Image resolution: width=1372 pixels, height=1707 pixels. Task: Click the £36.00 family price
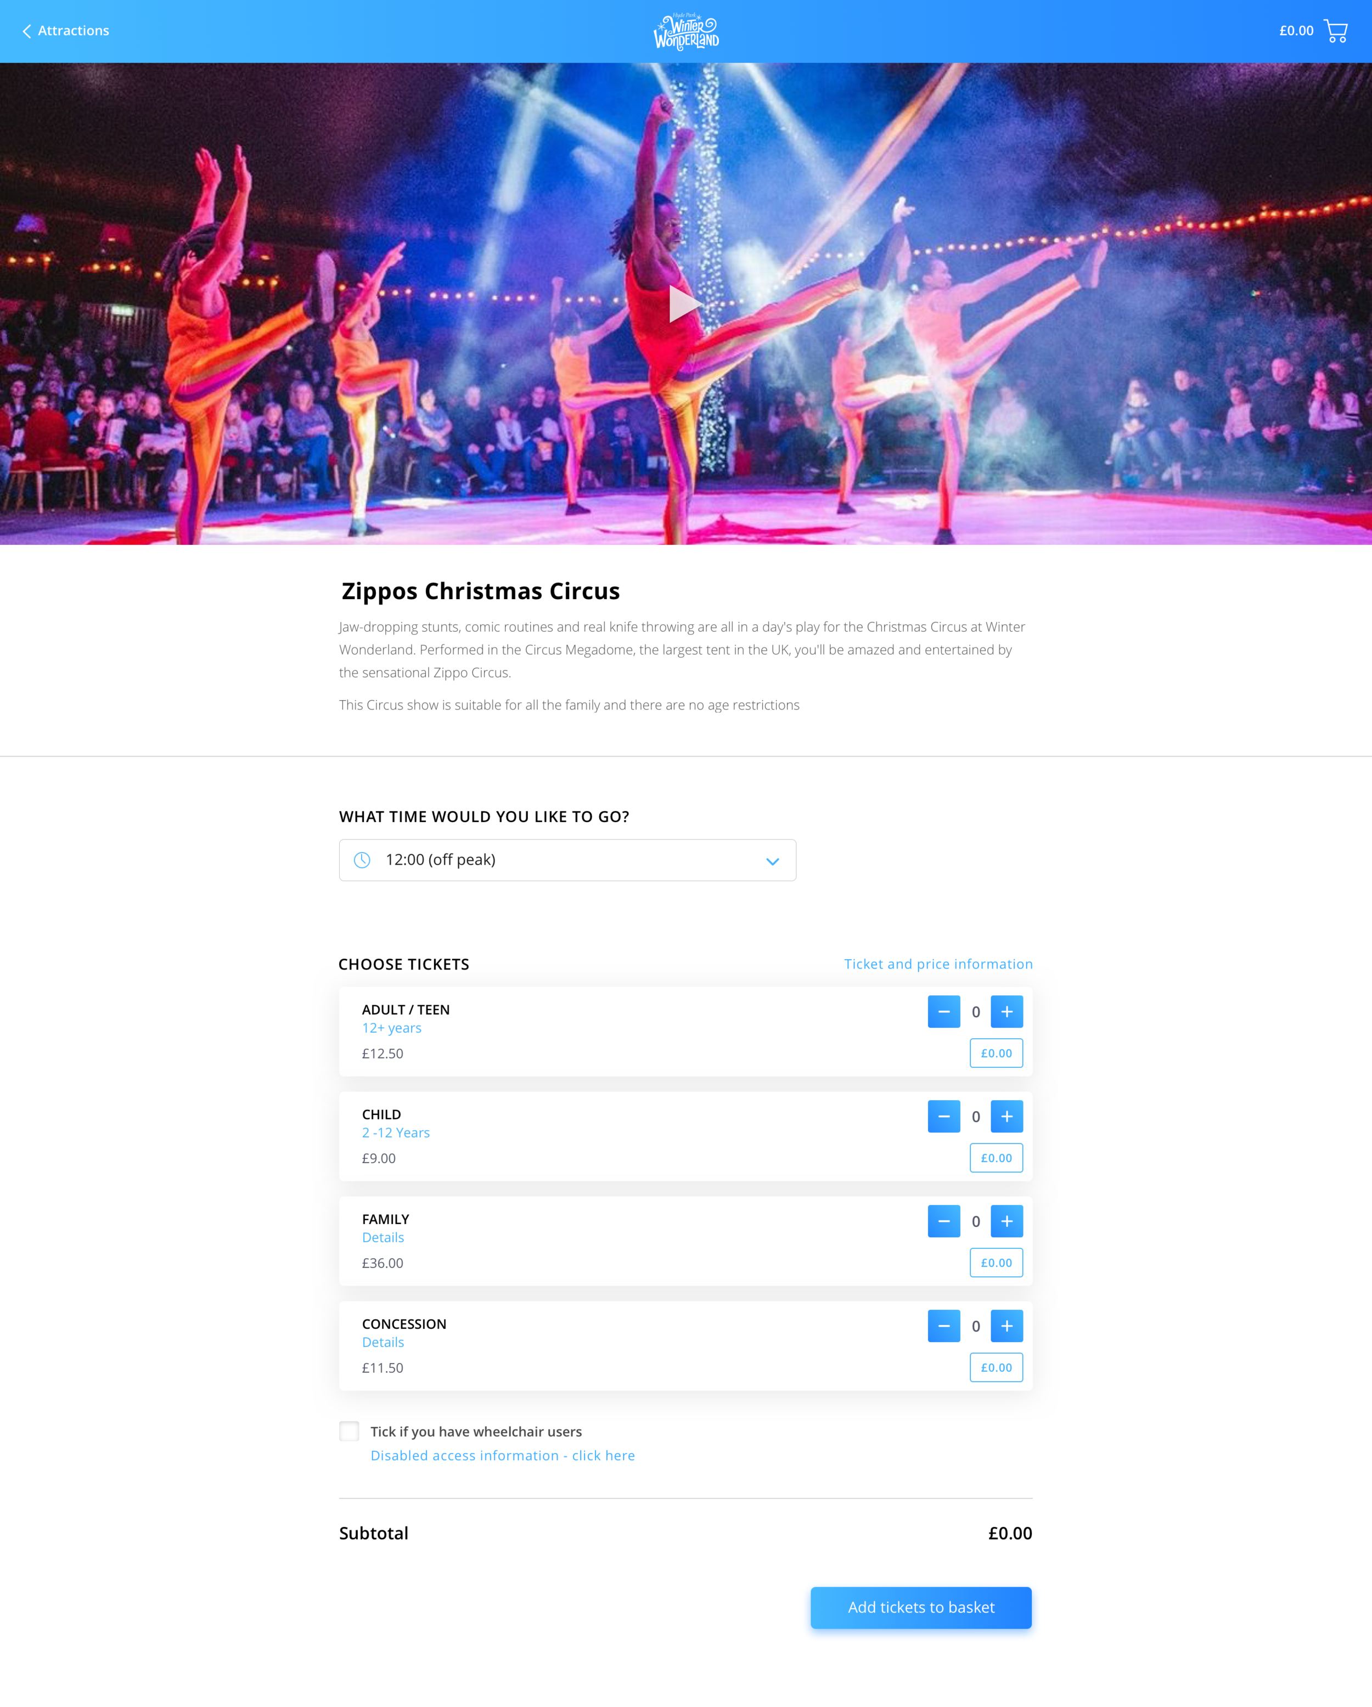point(383,1263)
